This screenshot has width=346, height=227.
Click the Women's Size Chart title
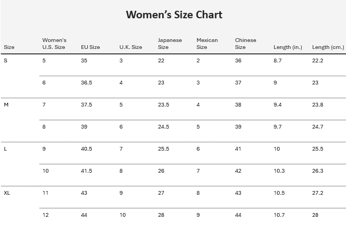click(x=174, y=15)
